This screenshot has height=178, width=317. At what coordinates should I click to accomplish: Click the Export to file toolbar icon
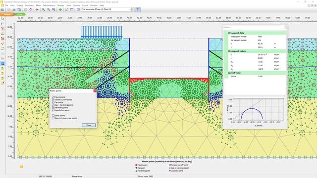(19, 9)
